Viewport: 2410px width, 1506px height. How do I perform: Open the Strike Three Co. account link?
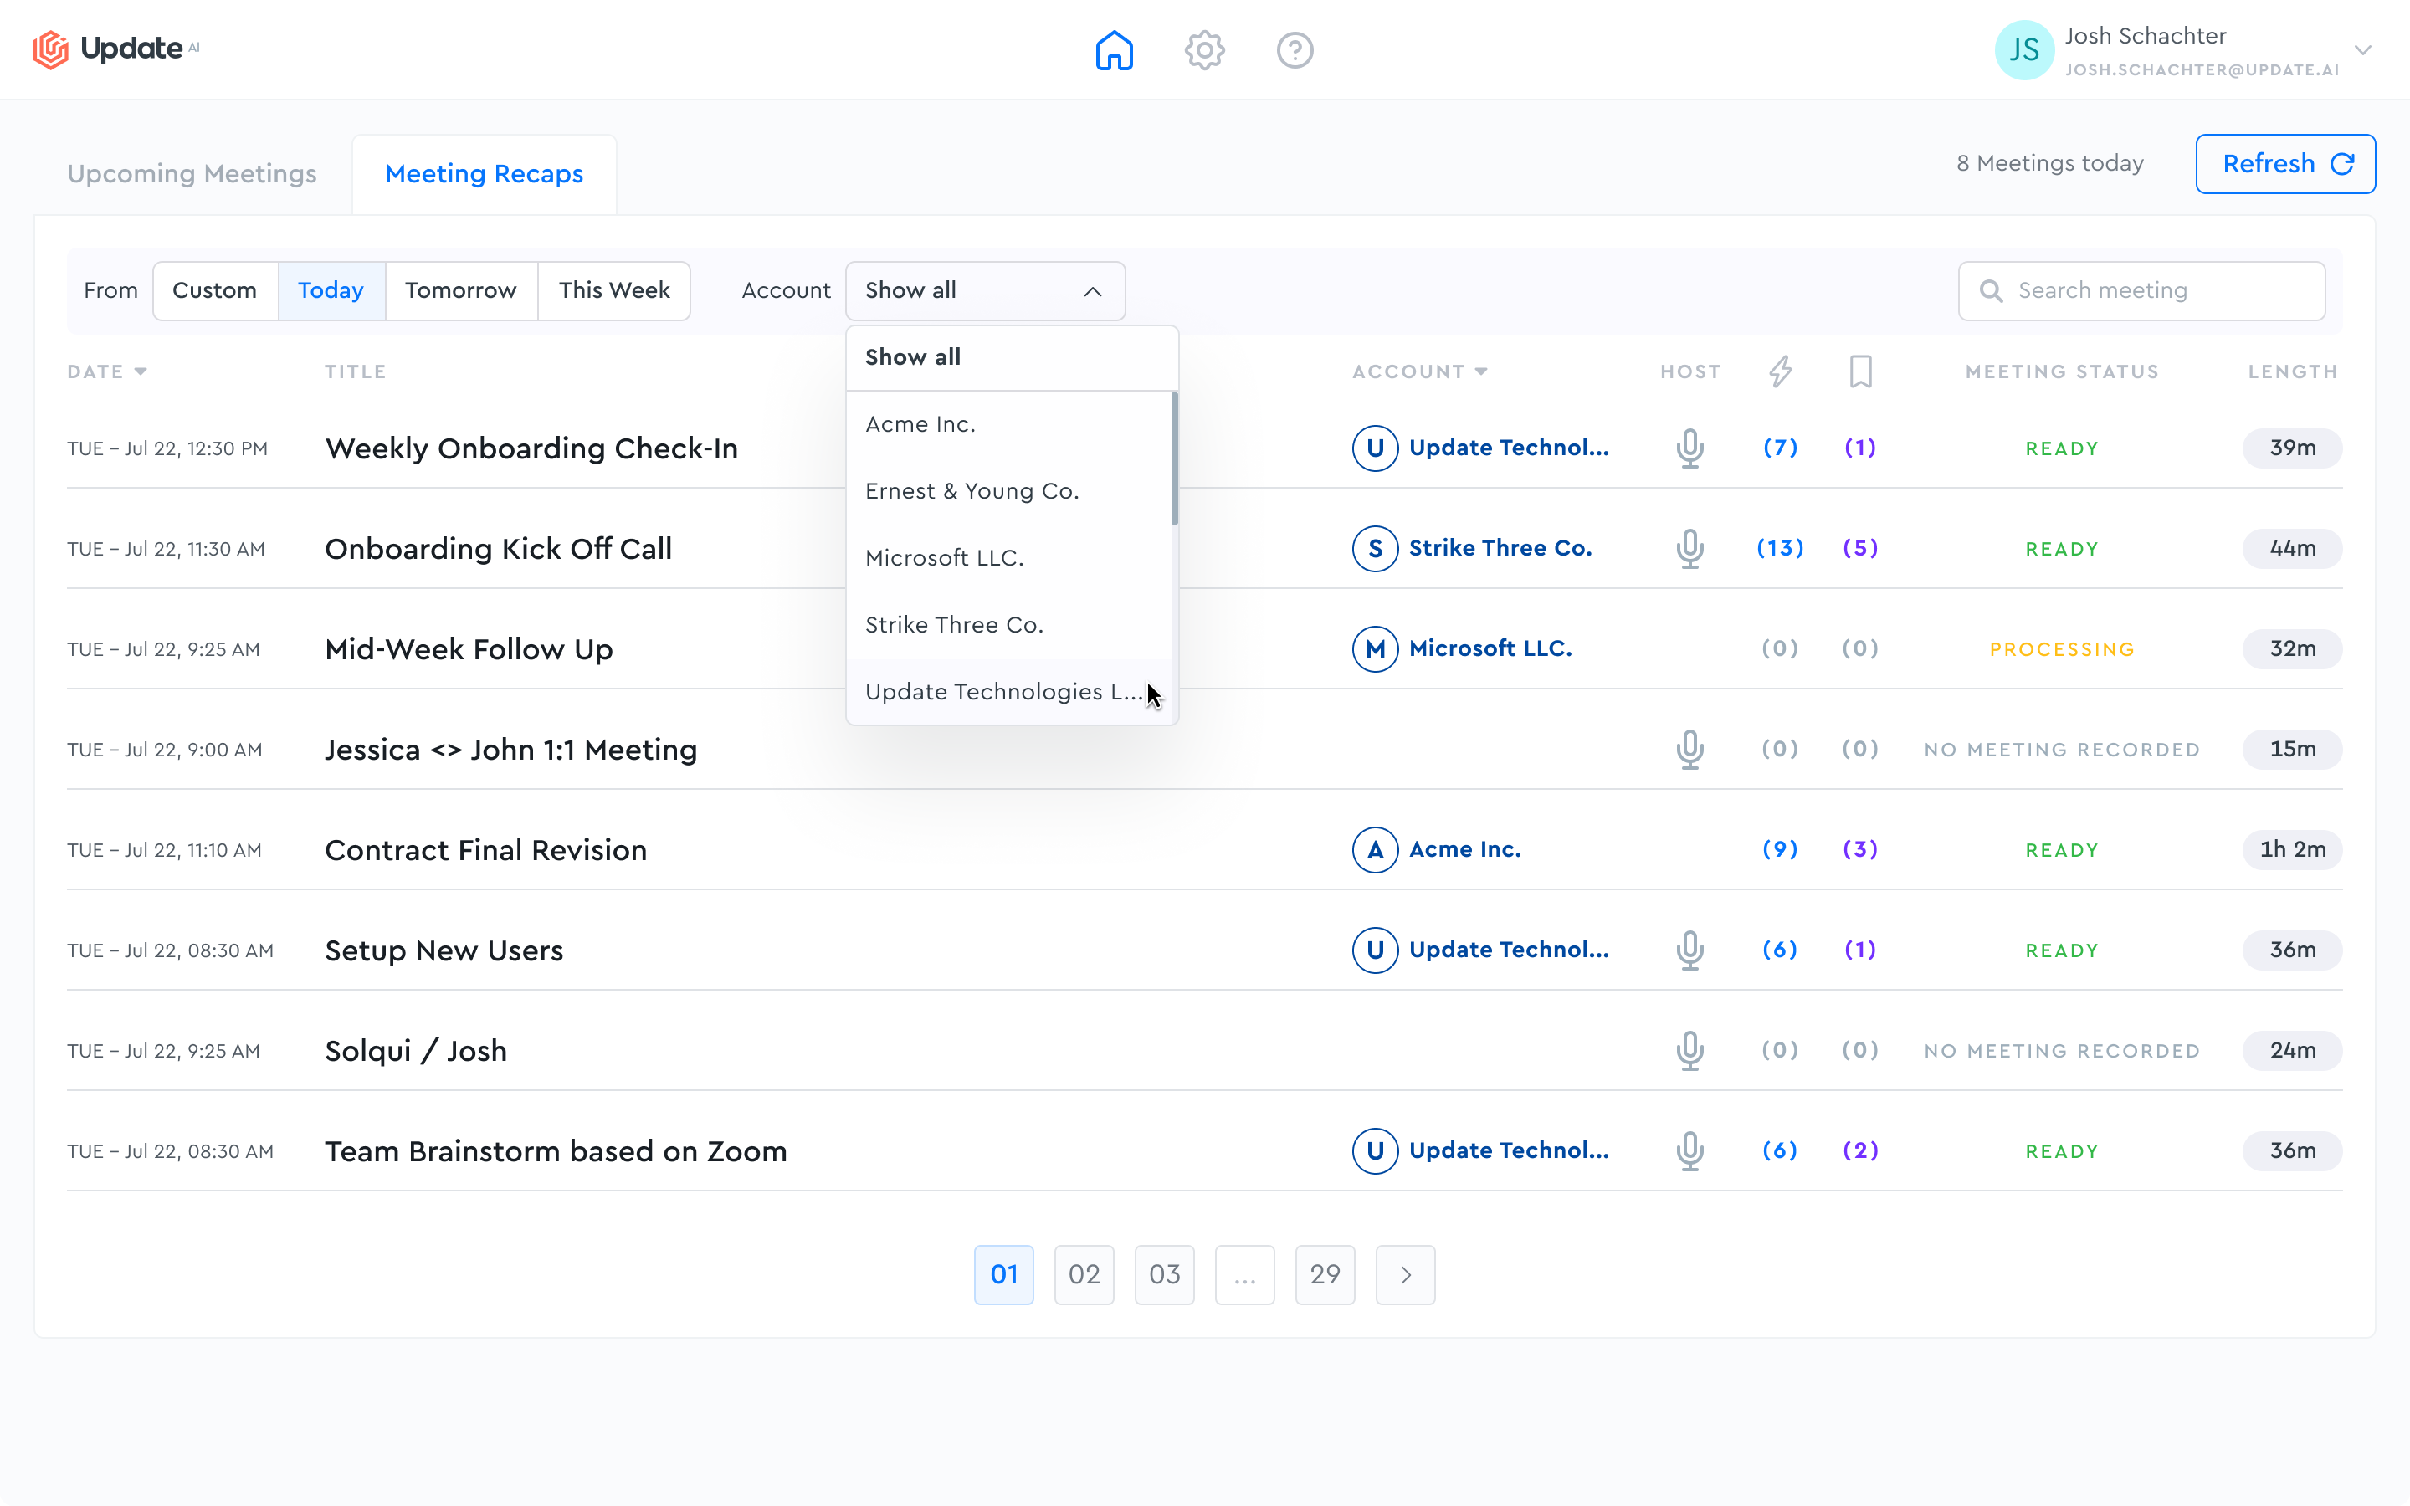pos(1500,548)
